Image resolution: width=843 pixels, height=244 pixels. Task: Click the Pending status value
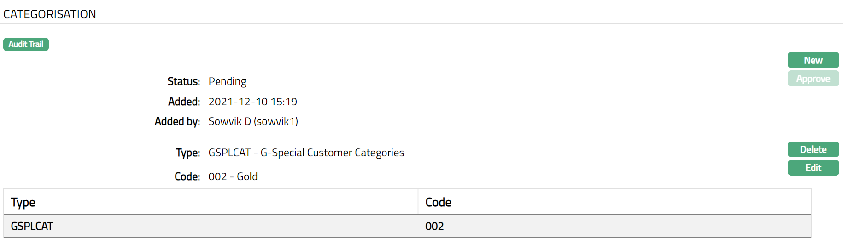[227, 81]
